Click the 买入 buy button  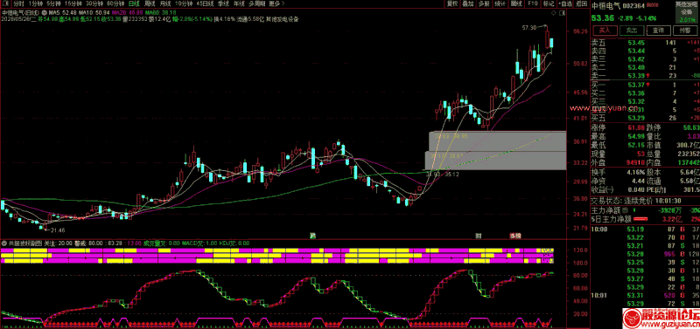605,31
